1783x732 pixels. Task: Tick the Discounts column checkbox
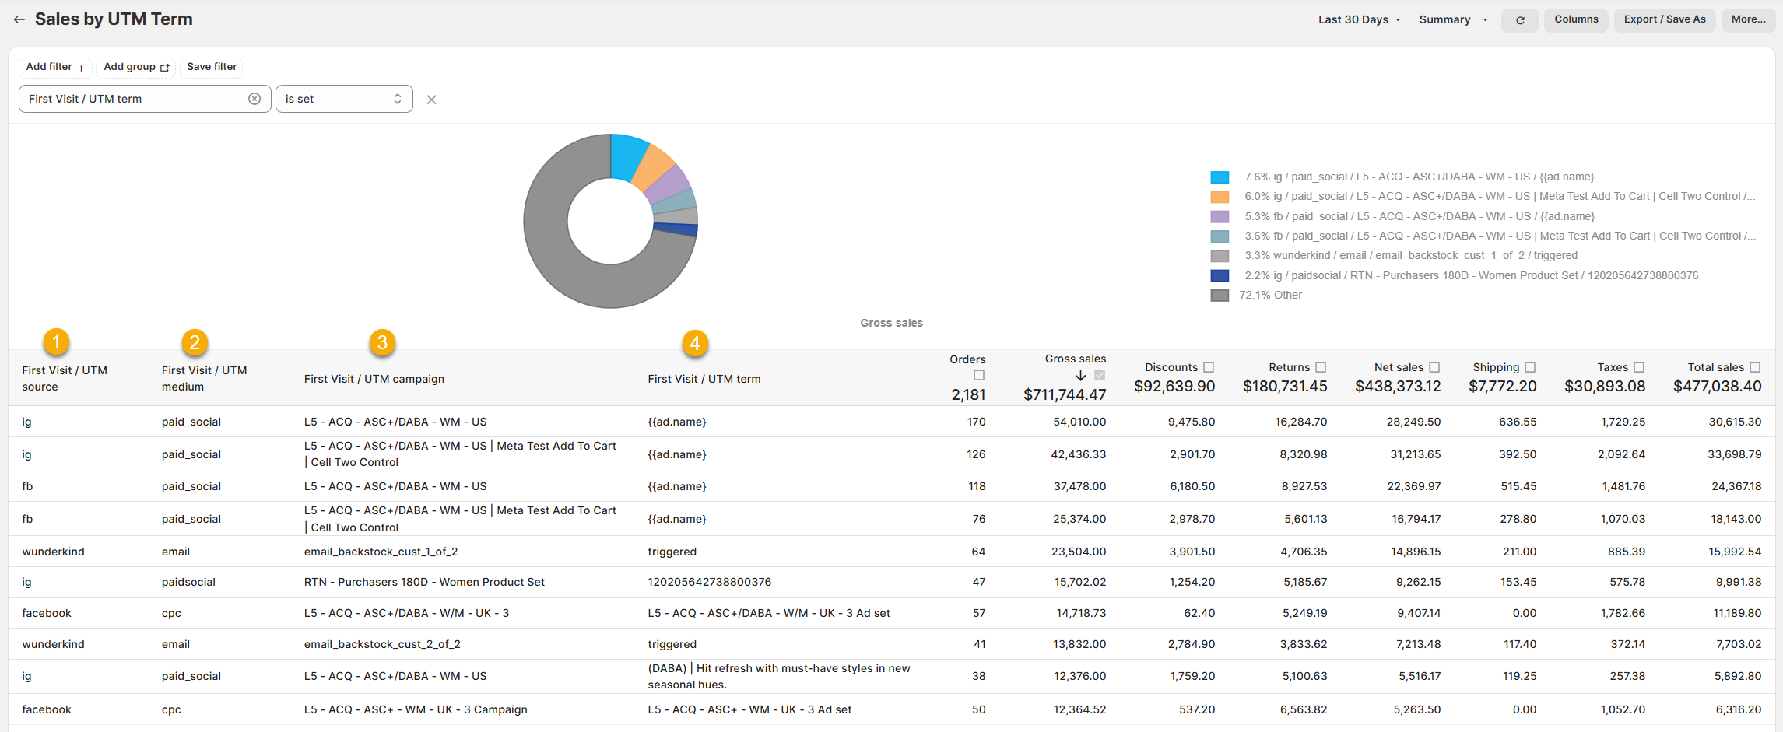coord(1209,367)
